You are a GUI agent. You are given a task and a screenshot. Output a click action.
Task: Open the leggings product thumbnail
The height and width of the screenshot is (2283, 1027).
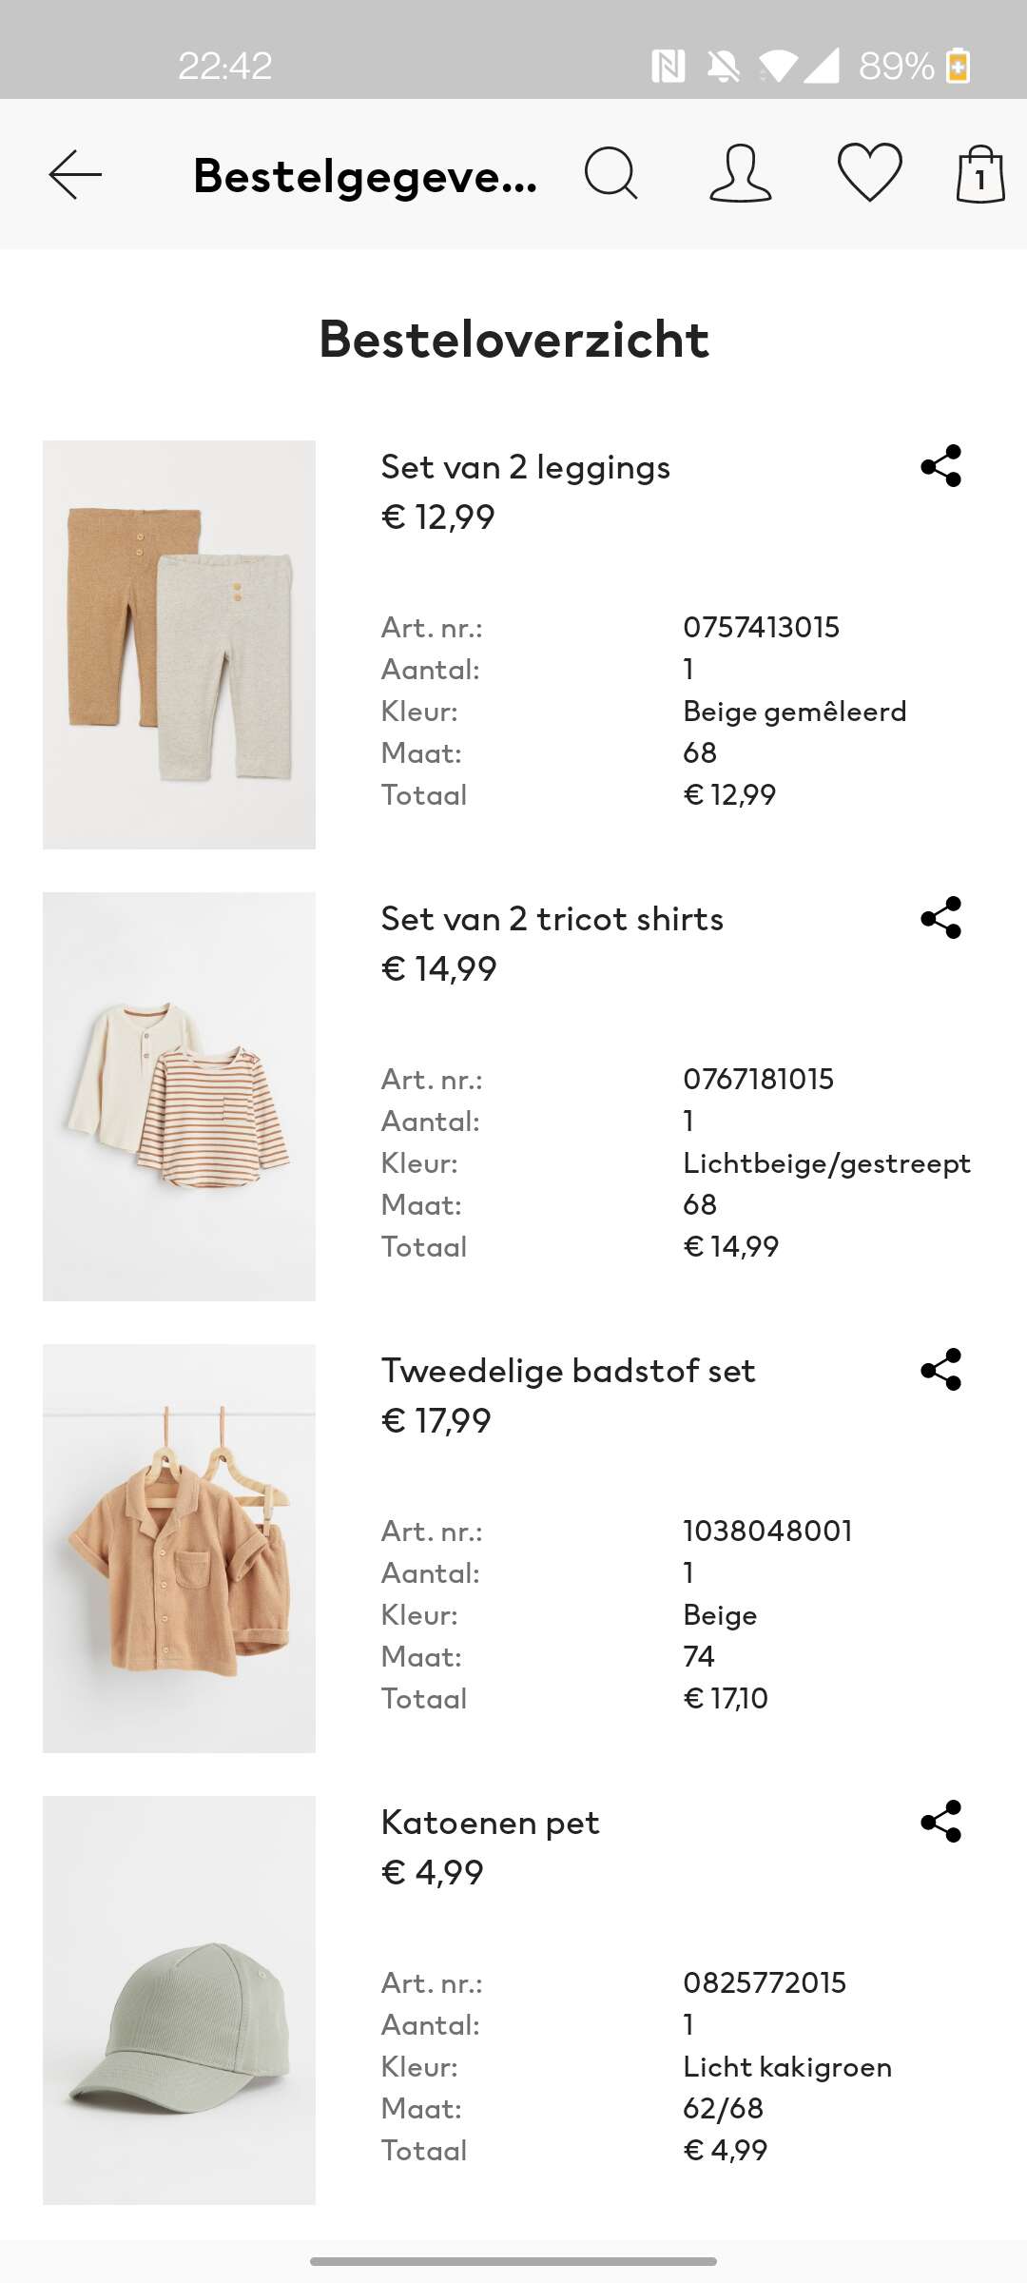pyautogui.click(x=179, y=645)
